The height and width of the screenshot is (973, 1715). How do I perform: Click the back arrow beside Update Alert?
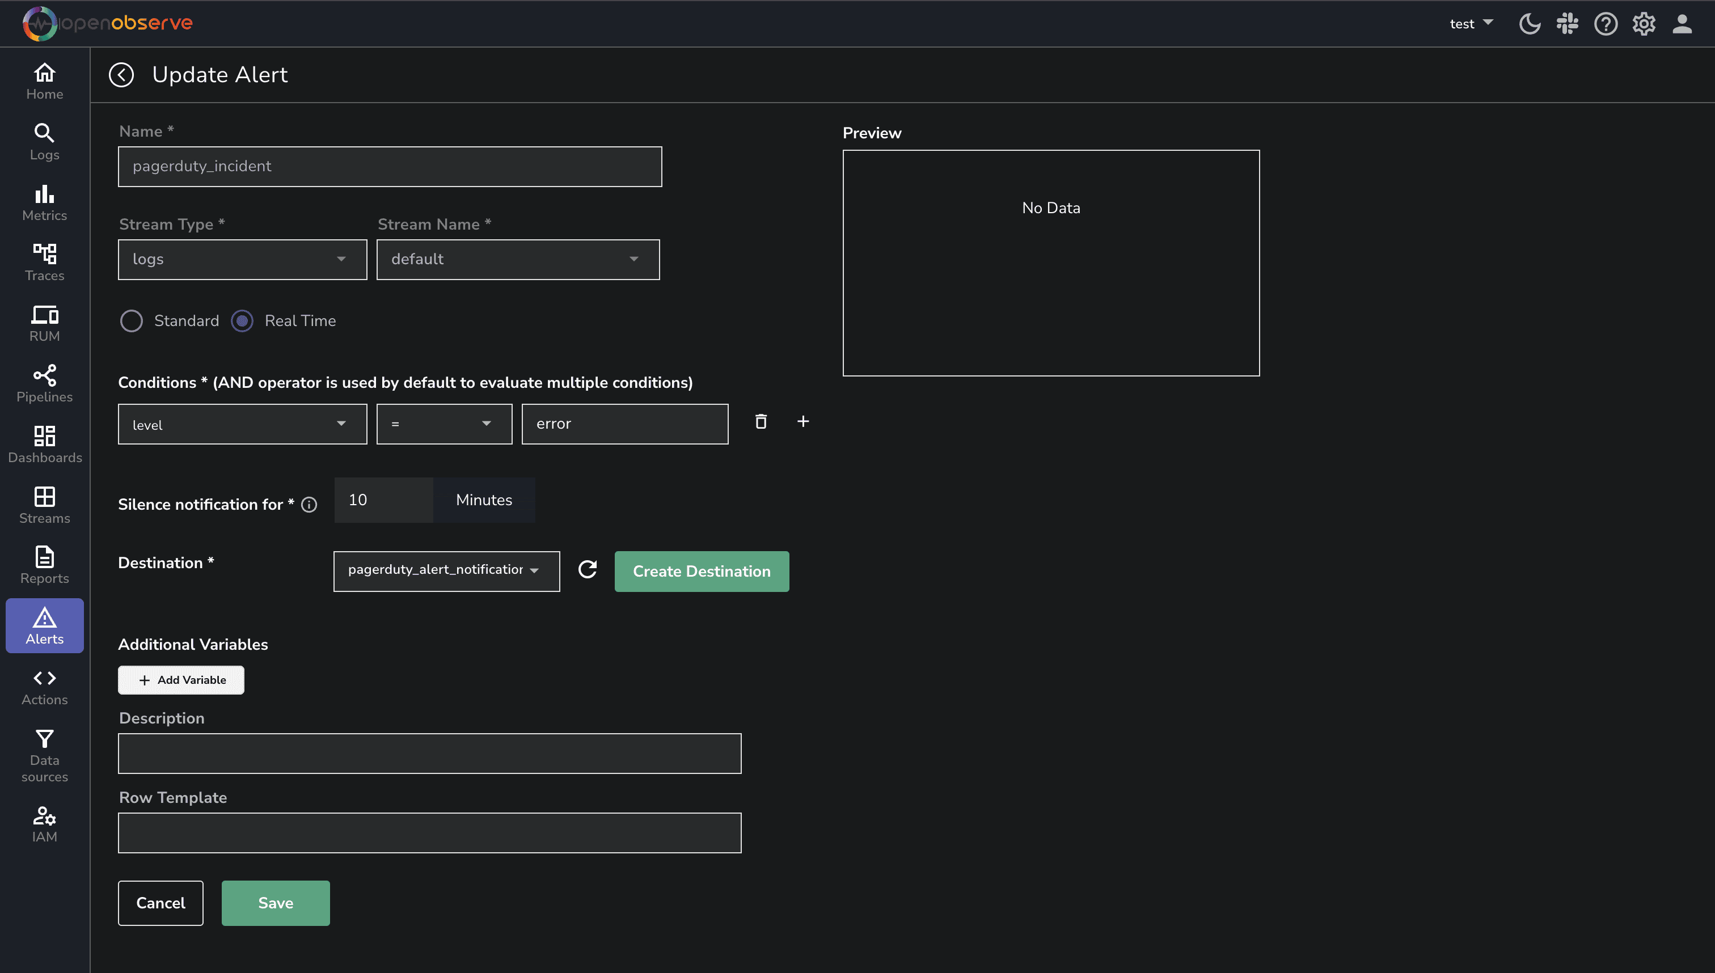click(x=121, y=75)
